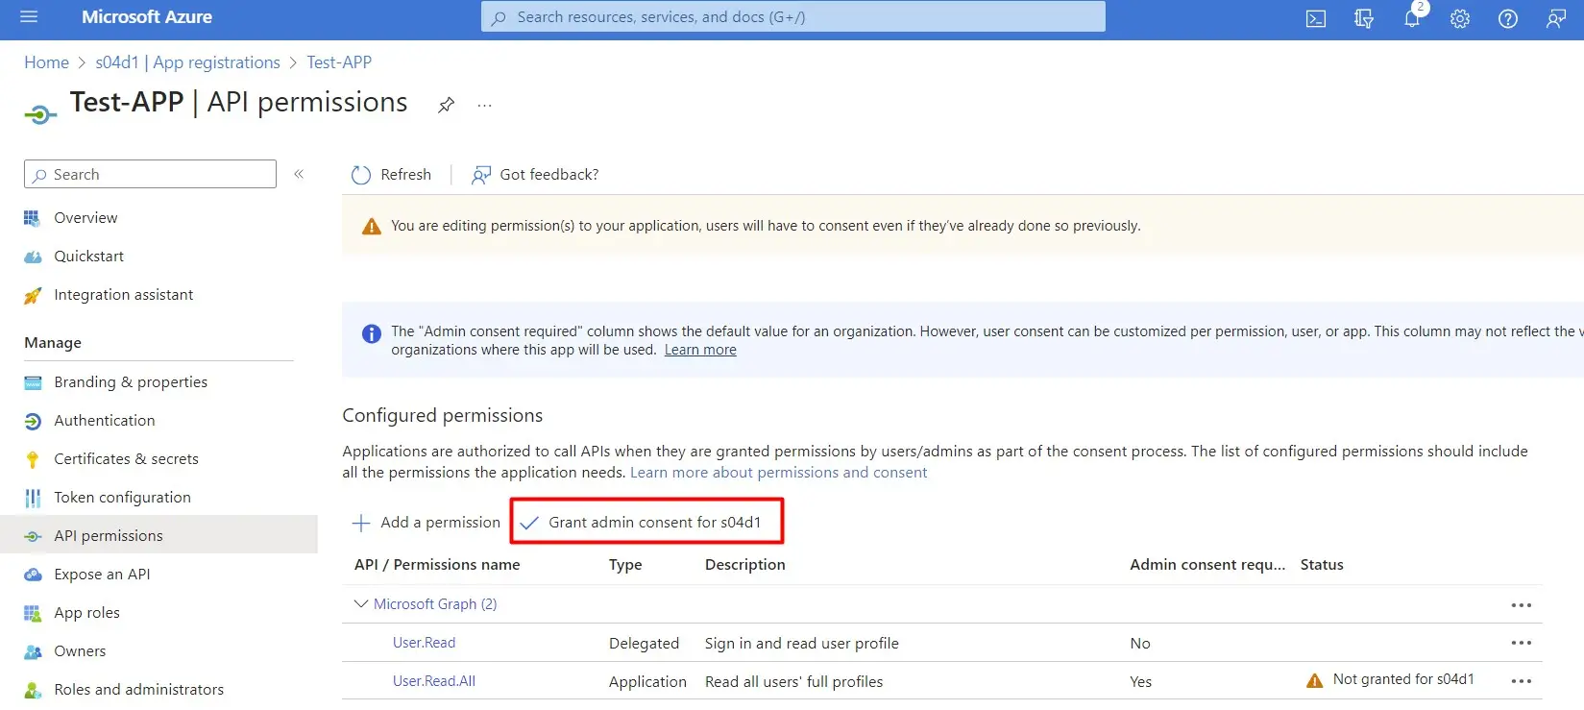This screenshot has height=710, width=1584.
Task: Click the App roles grid icon
Action: 33,613
